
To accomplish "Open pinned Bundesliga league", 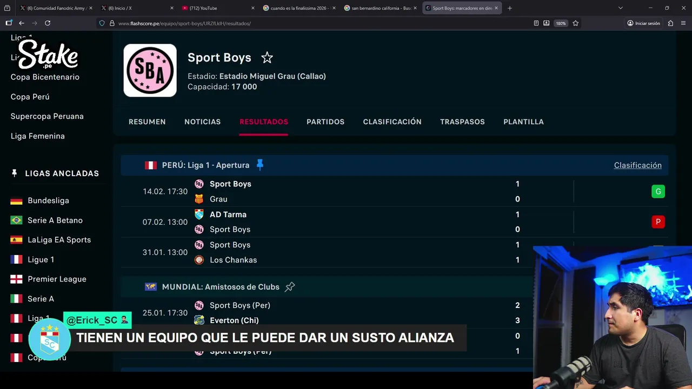I will pyautogui.click(x=48, y=200).
